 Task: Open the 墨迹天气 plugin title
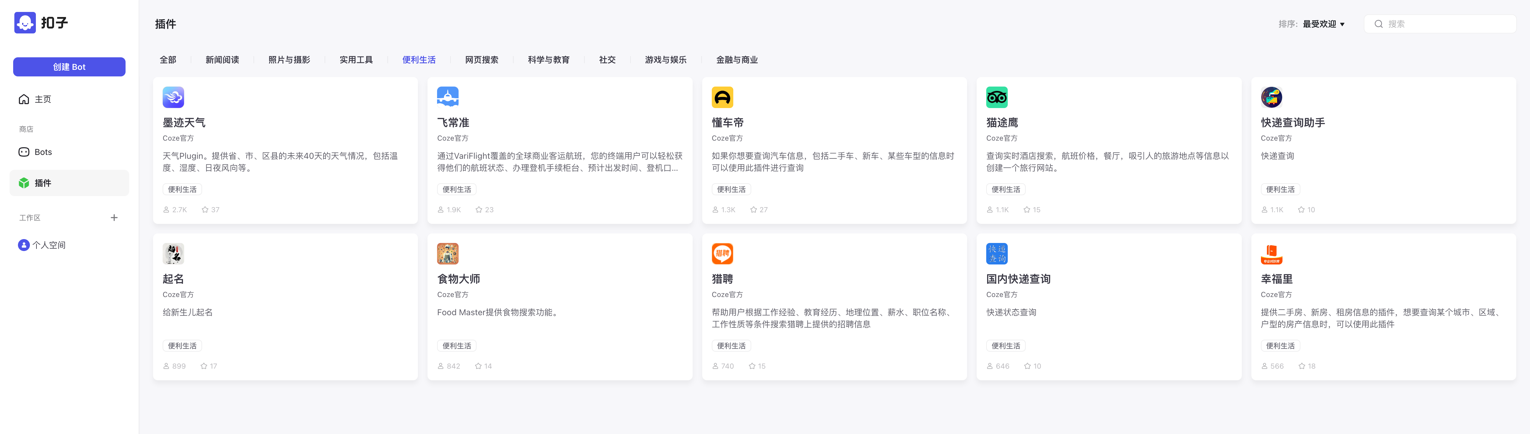(184, 123)
